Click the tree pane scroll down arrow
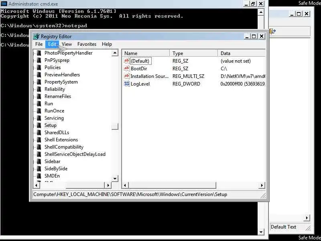Screen dimensions: 321x241 click(x=115, y=178)
